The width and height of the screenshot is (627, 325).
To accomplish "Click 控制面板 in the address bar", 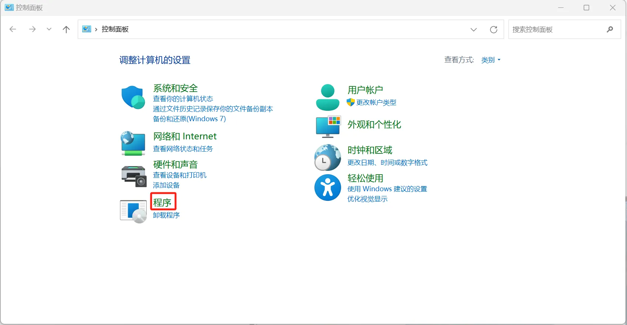I will (x=115, y=29).
